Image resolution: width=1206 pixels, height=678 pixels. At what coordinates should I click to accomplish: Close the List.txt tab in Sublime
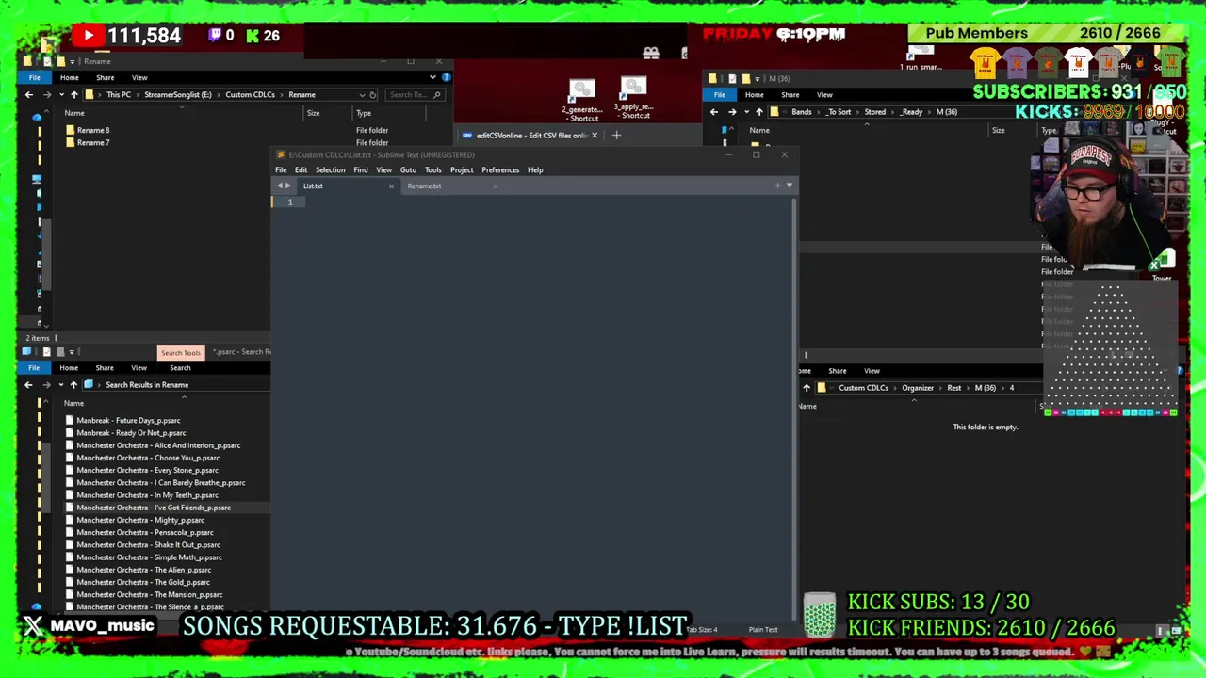tap(391, 186)
